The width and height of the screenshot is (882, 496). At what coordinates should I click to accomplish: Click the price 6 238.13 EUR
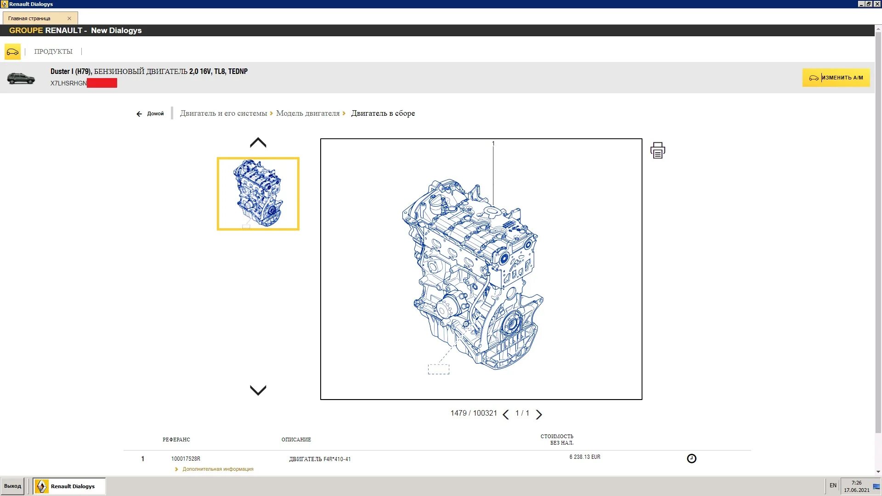[585, 457]
